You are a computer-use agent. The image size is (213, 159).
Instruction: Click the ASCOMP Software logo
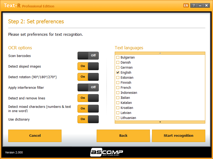[106, 152]
